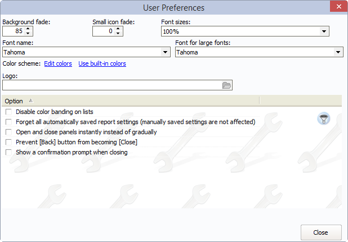This screenshot has height=242, width=348.
Task: Click the filter funnel icon
Action: pos(324,118)
